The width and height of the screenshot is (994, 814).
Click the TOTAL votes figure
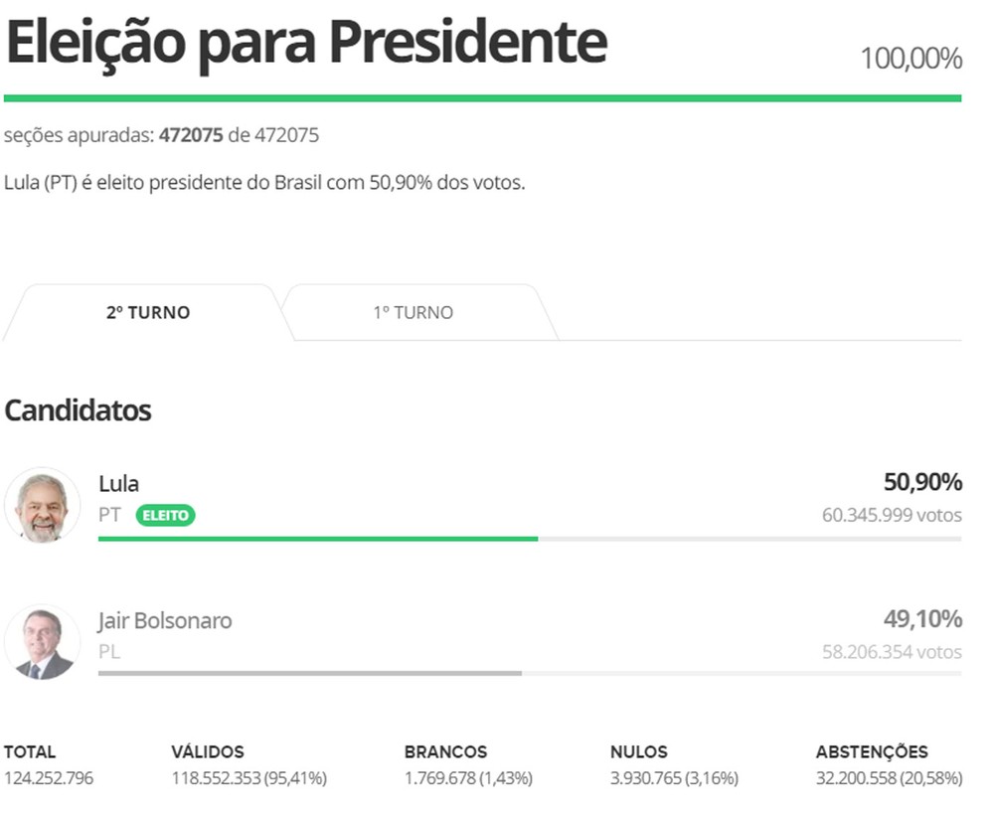point(49,778)
